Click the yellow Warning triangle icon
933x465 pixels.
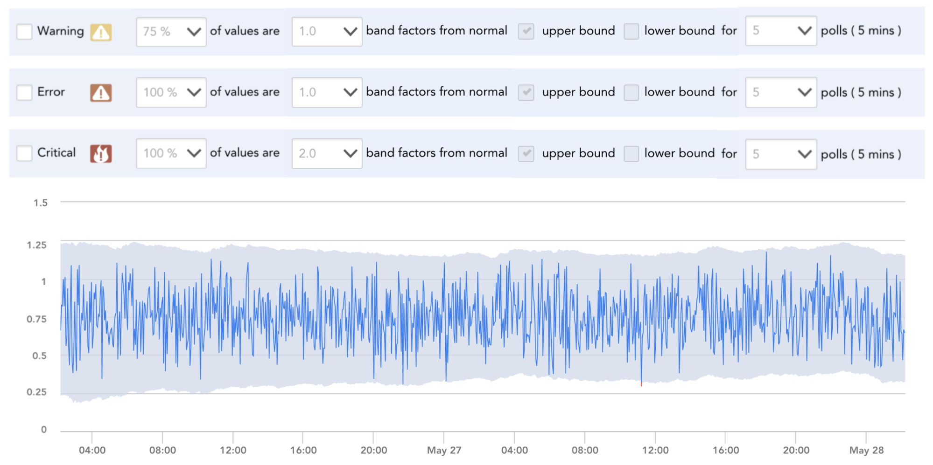[101, 32]
